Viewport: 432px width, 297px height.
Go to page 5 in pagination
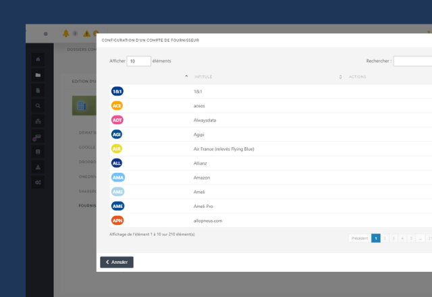411,238
